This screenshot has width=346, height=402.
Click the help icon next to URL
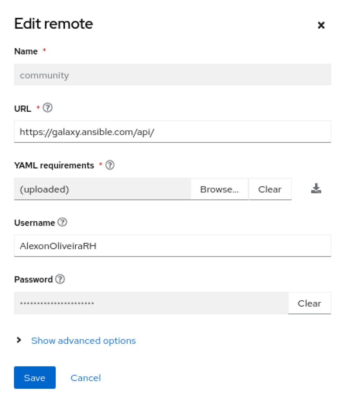coord(47,108)
